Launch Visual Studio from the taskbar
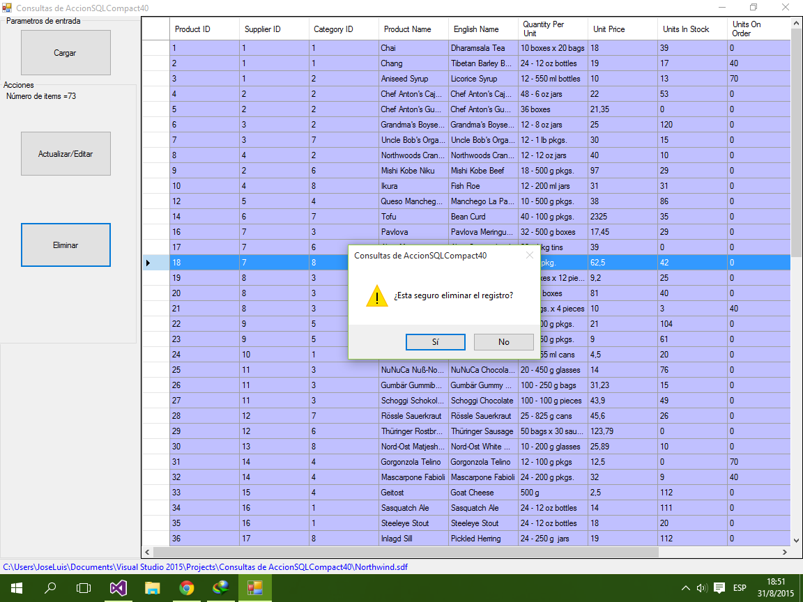 (117, 587)
